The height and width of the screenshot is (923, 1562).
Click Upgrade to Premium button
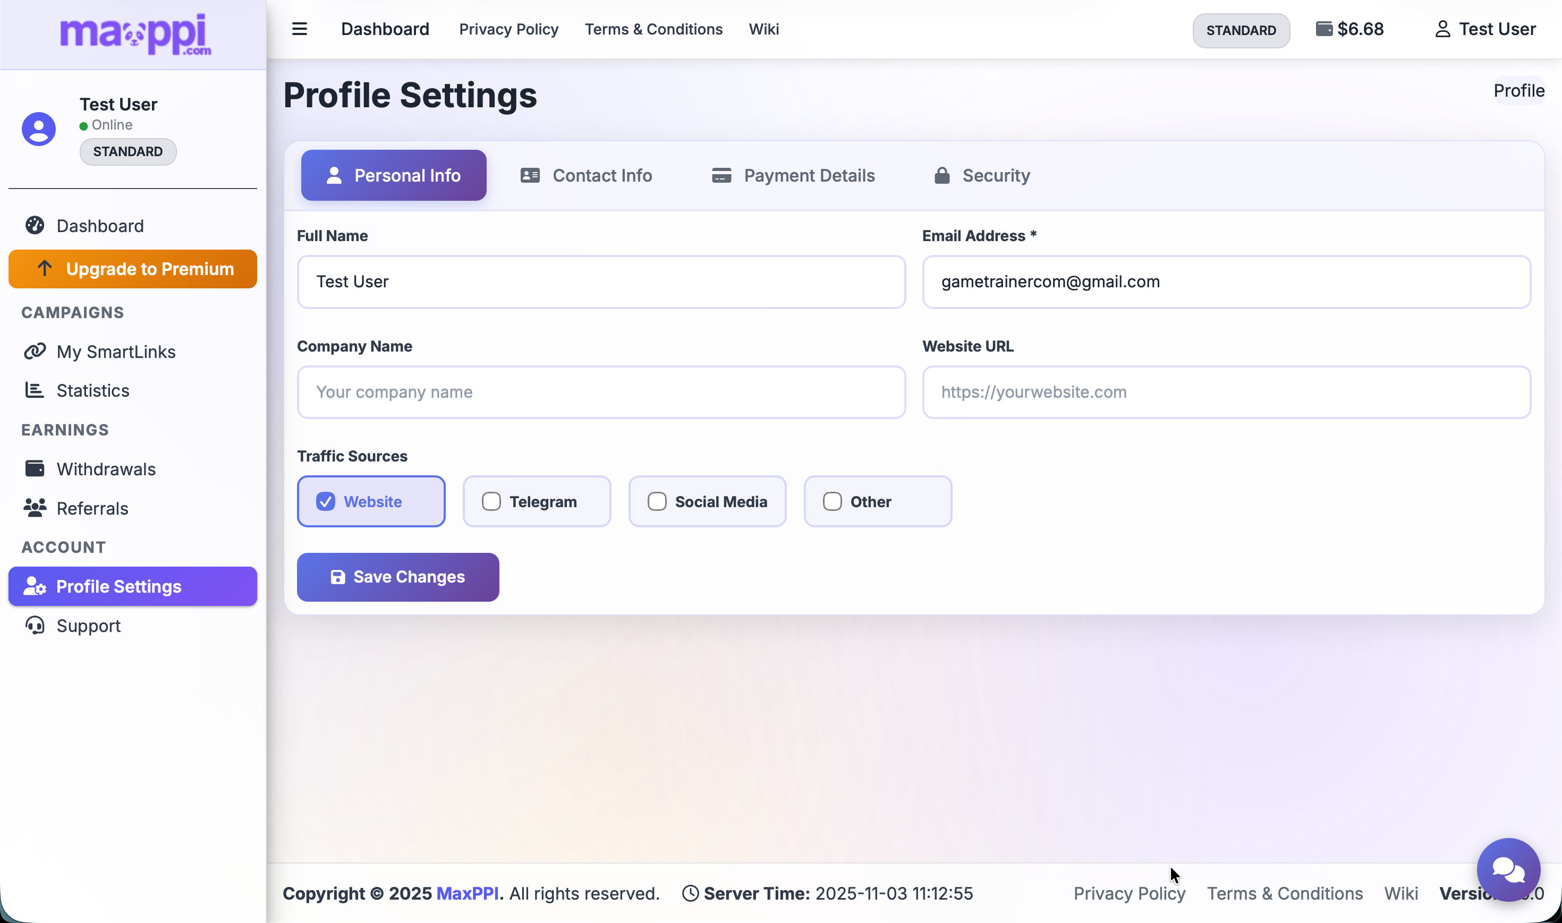pyautogui.click(x=132, y=269)
